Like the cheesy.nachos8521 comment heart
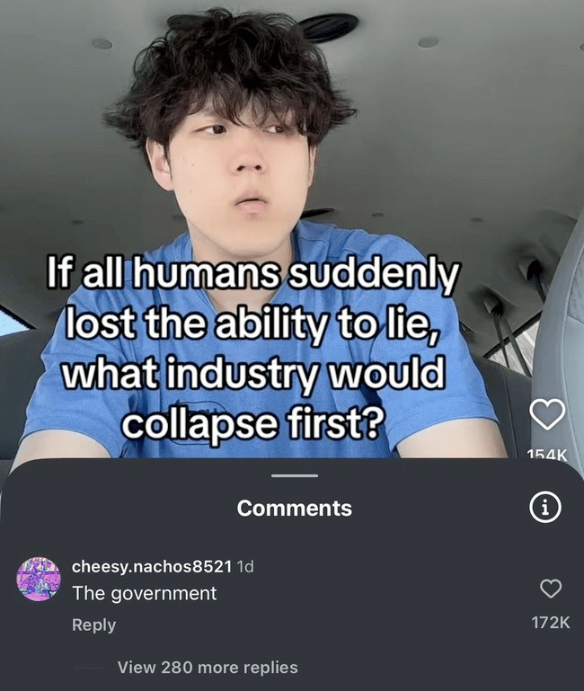The image size is (584, 691). point(551,589)
